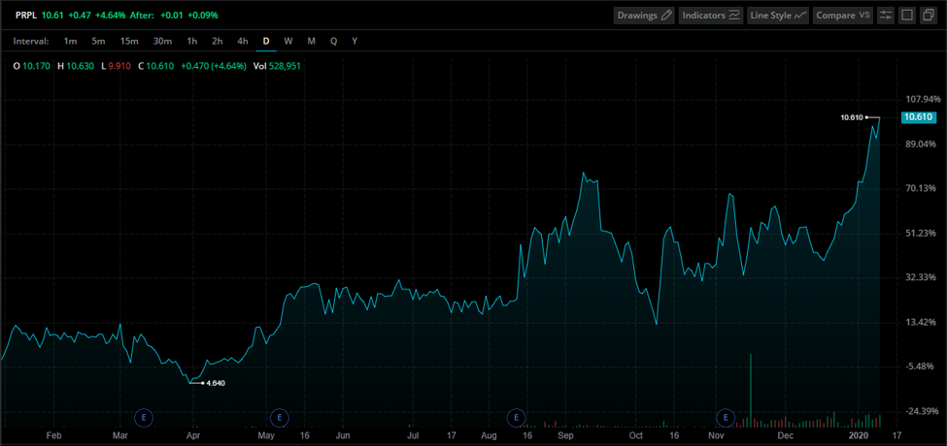Click the earnings marker near November
The width and height of the screenshot is (947, 446).
click(725, 417)
